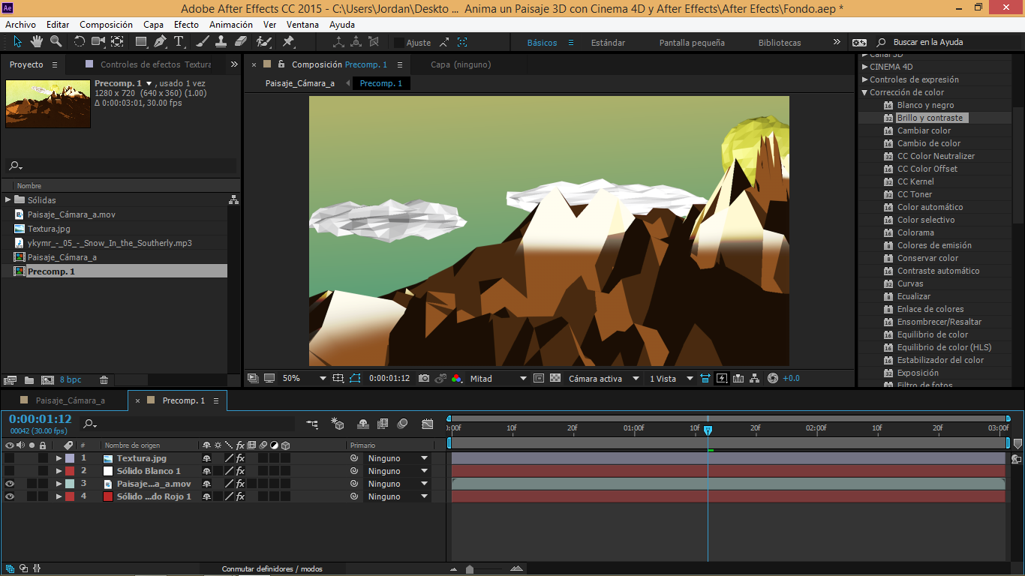Screen dimensions: 1025x576
Task: Open the 1 Vista layout dropdown
Action: 672,379
